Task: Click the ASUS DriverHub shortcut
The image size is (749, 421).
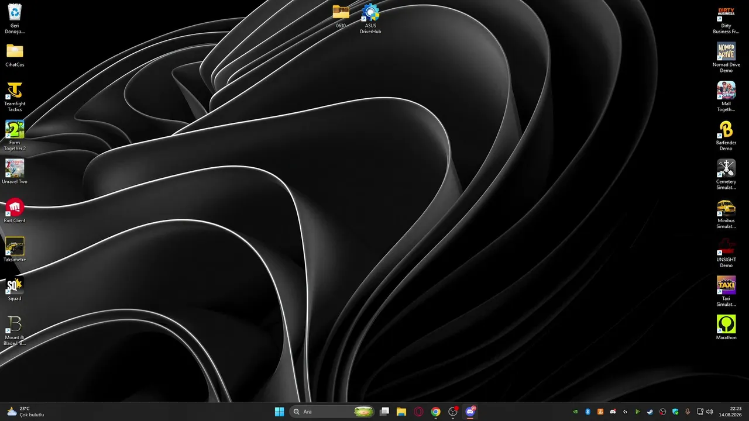Action: coord(370,19)
